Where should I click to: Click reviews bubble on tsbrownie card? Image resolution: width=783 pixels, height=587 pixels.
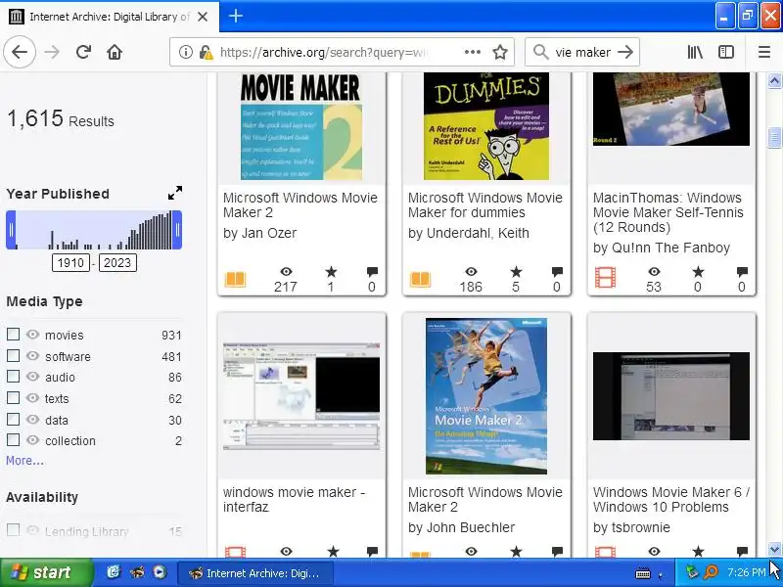742,551
